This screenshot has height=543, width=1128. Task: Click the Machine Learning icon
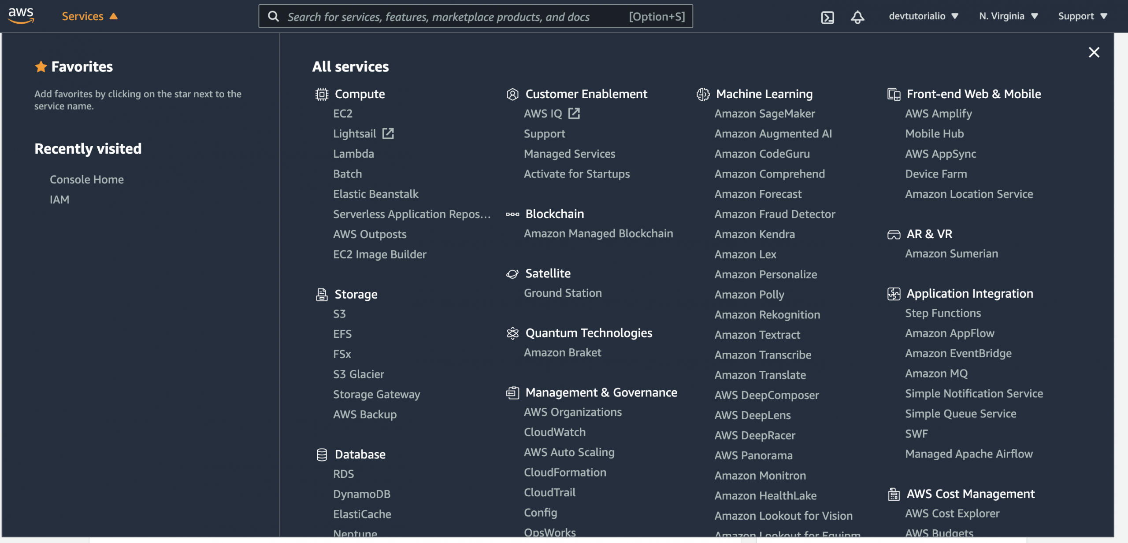(703, 94)
